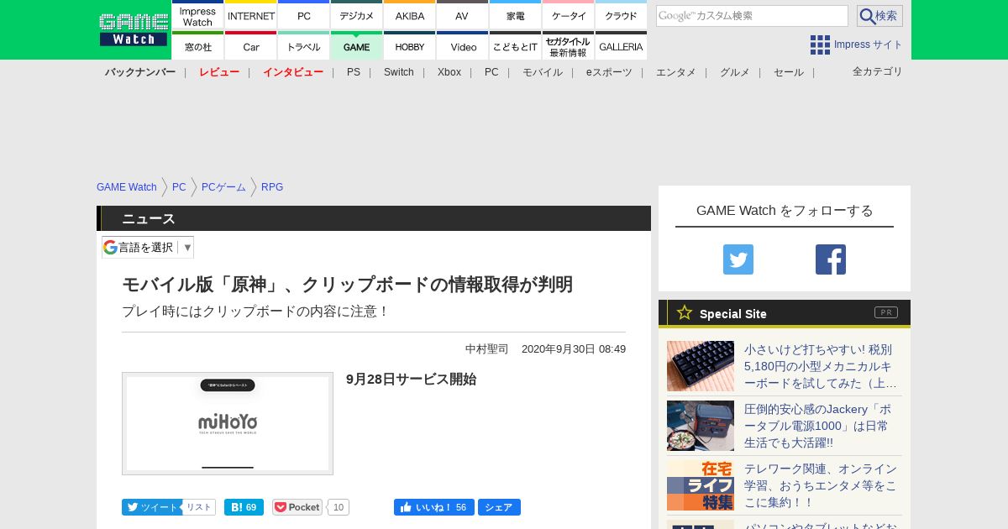This screenshot has height=529, width=1008.
Task: Click the Facebook follow icon
Action: pyautogui.click(x=831, y=259)
